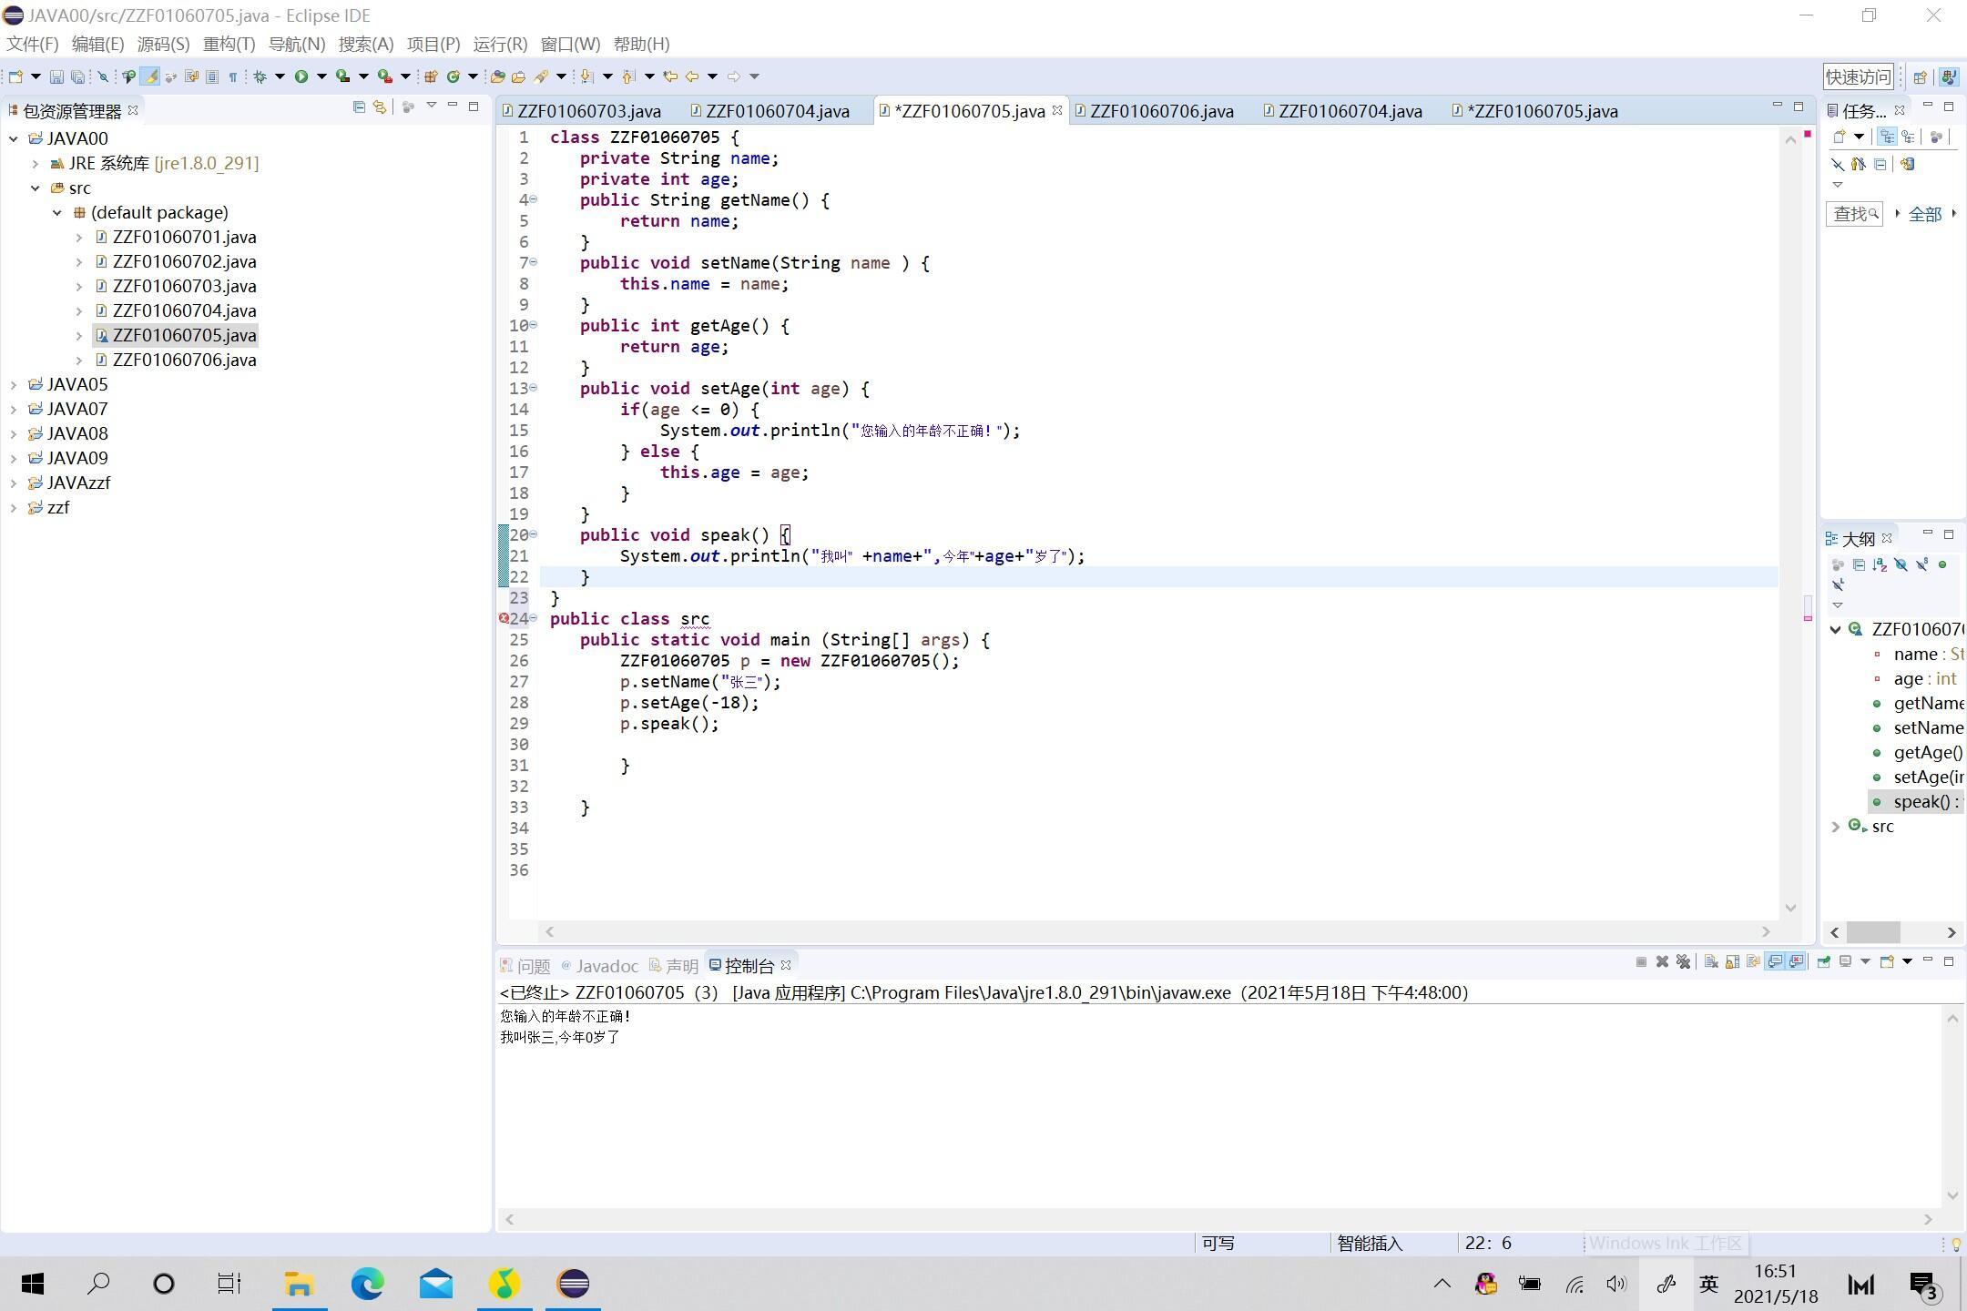Close the active ZZF01060705.java editor tab
This screenshot has width=1967, height=1311.
pyautogui.click(x=1057, y=110)
